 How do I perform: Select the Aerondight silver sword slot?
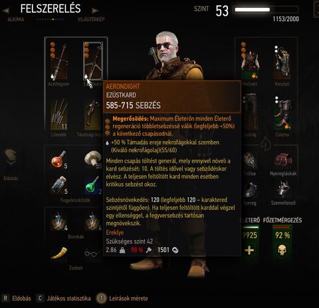click(93, 61)
